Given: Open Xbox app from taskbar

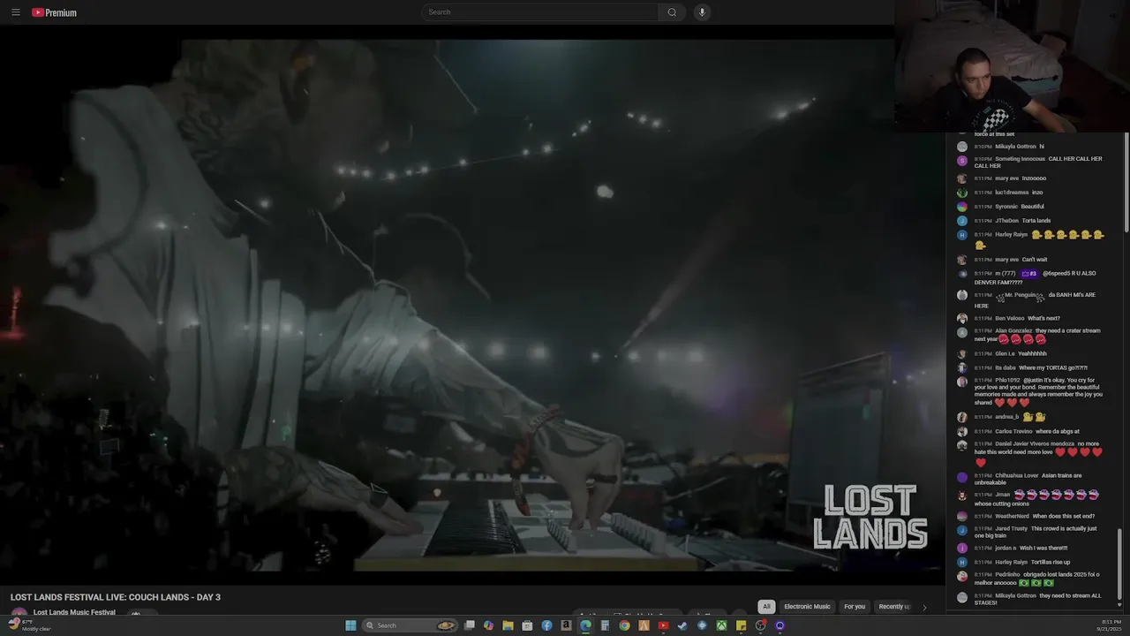Looking at the screenshot, I should [721, 625].
